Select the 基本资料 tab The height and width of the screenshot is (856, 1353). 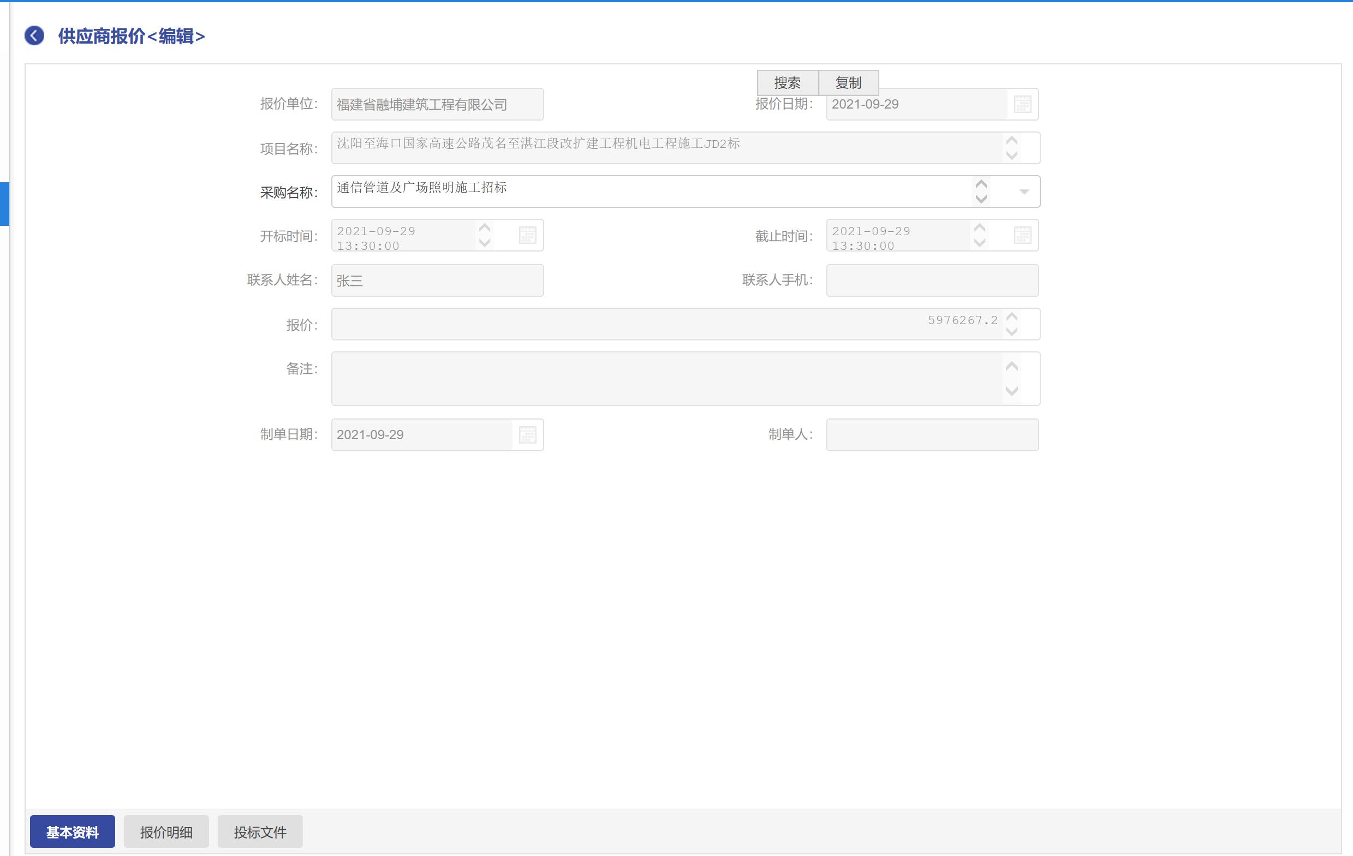pyautogui.click(x=72, y=832)
